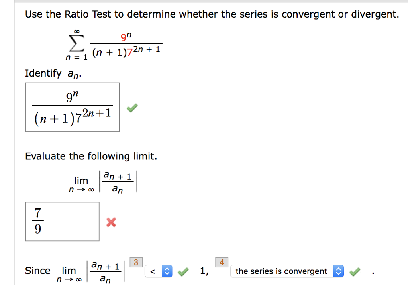Click the green checkmark beside the a_n answer box
Screen dimensions: 408x285
click(132, 108)
